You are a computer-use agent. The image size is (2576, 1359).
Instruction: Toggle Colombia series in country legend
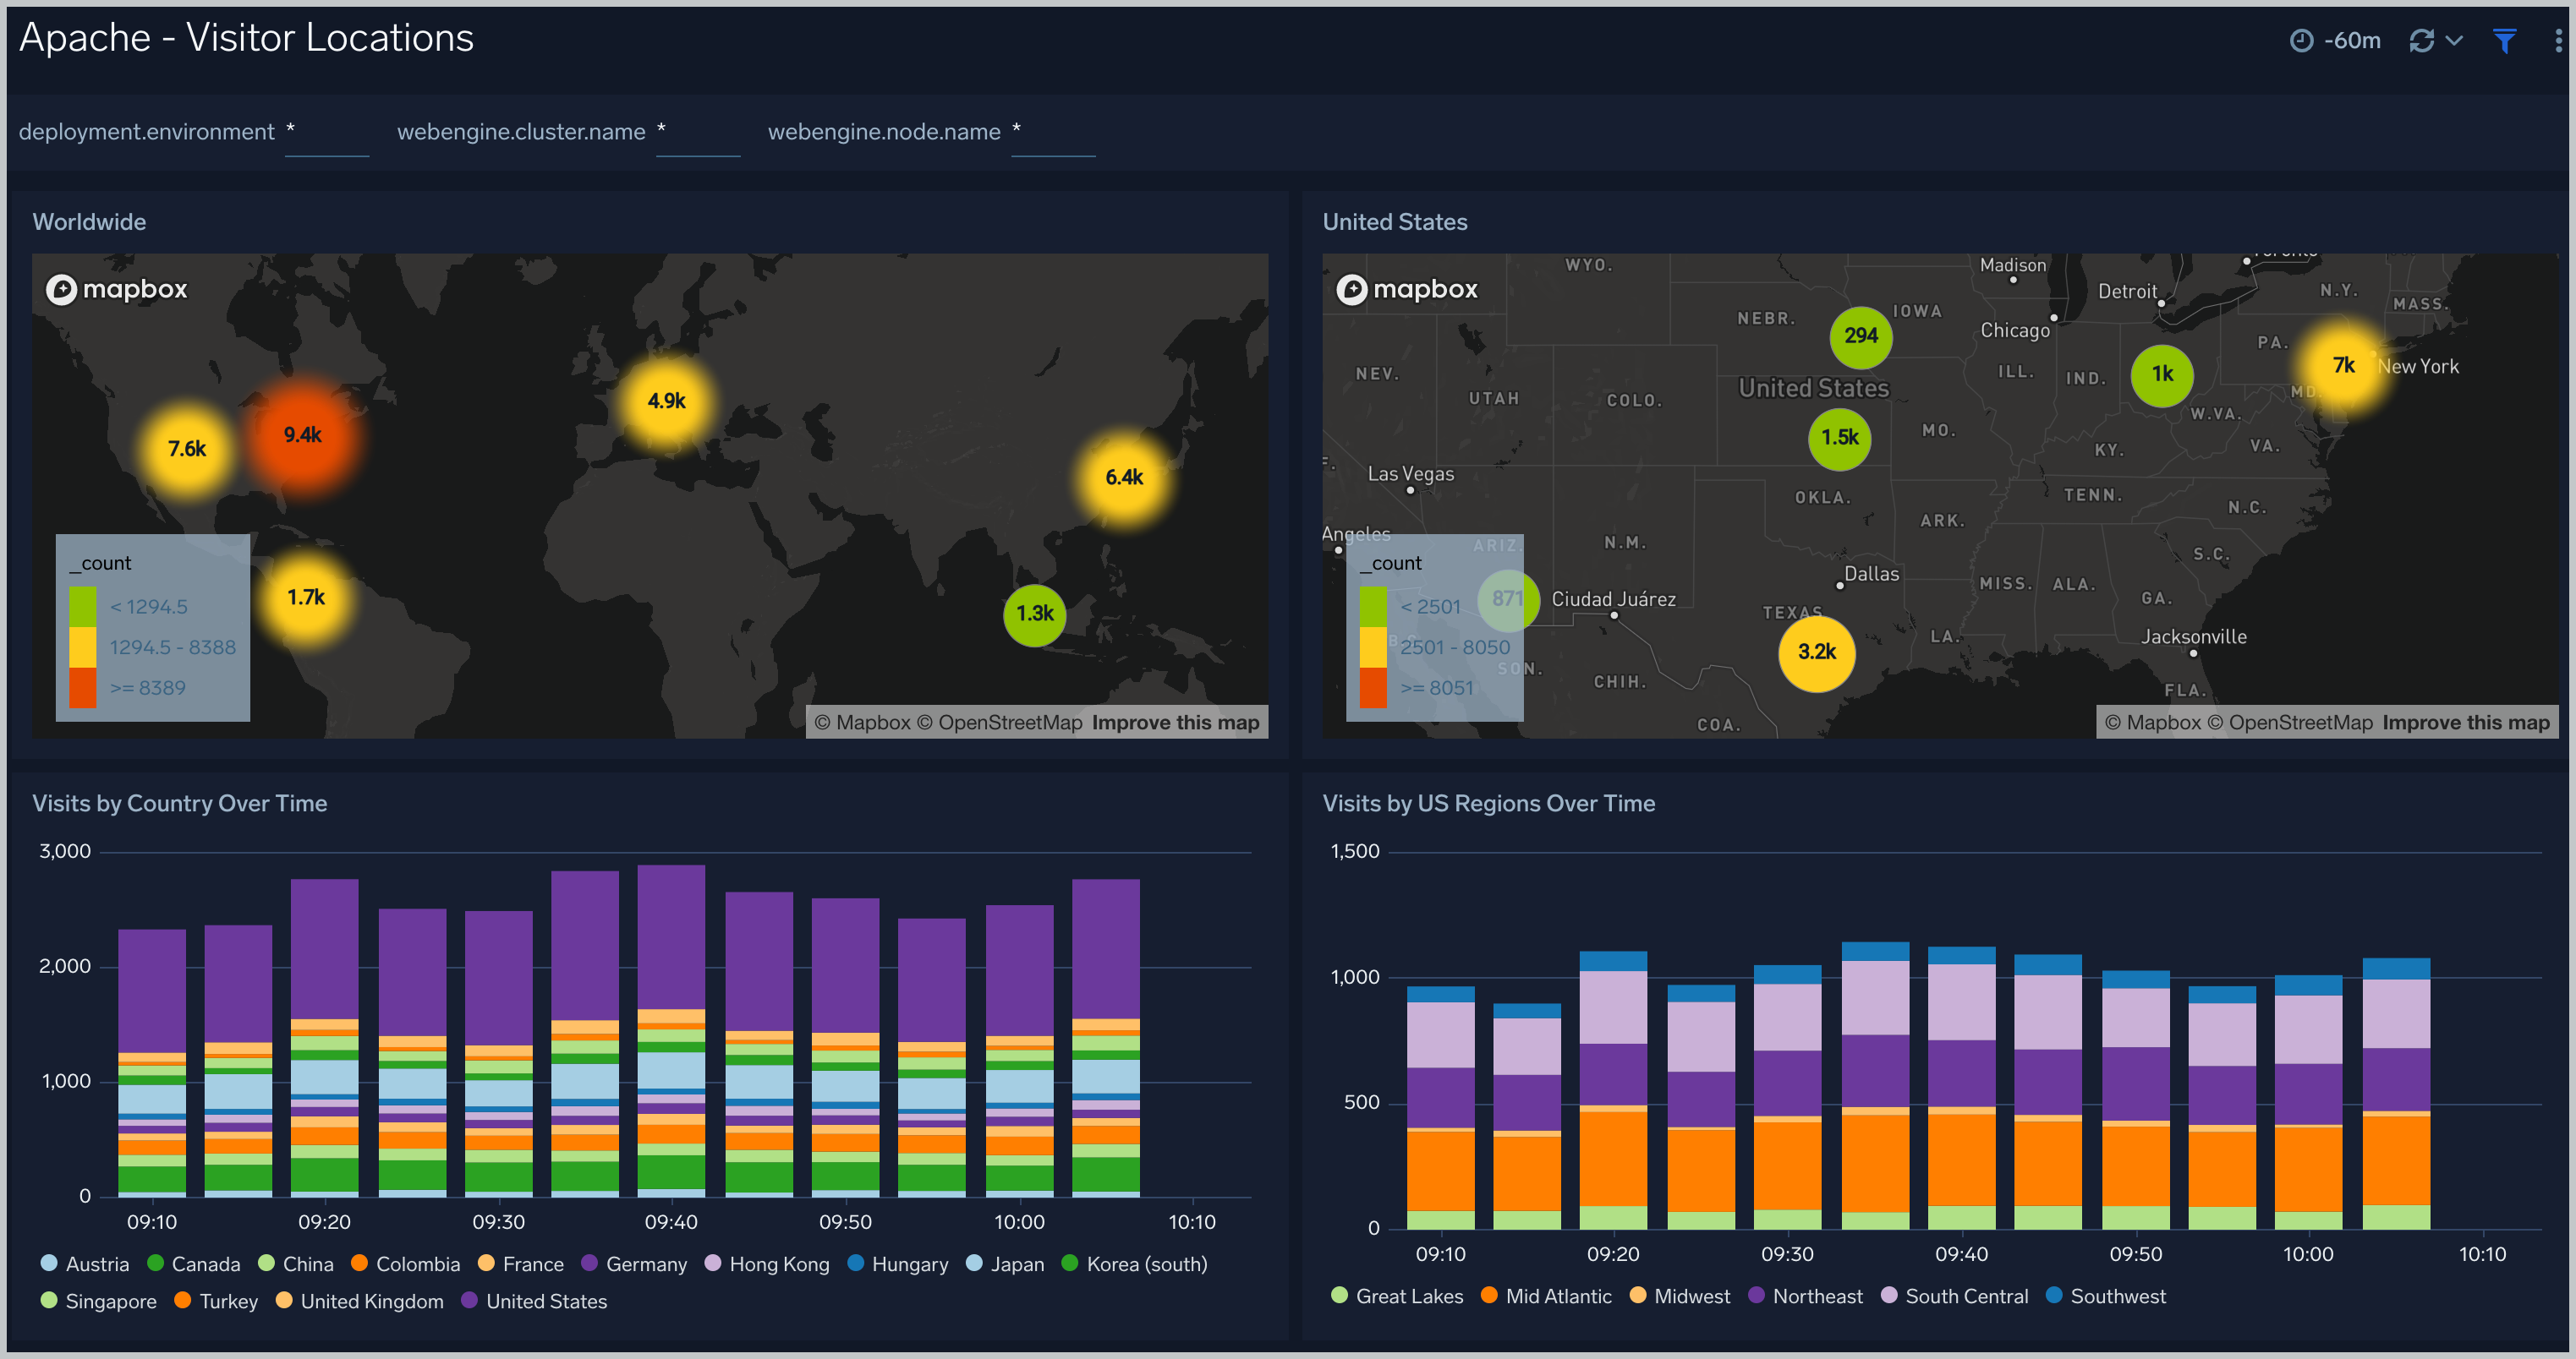406,1264
